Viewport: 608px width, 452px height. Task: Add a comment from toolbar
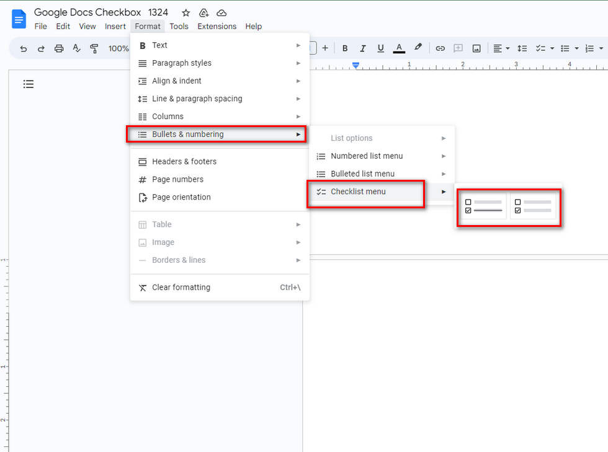[458, 48]
